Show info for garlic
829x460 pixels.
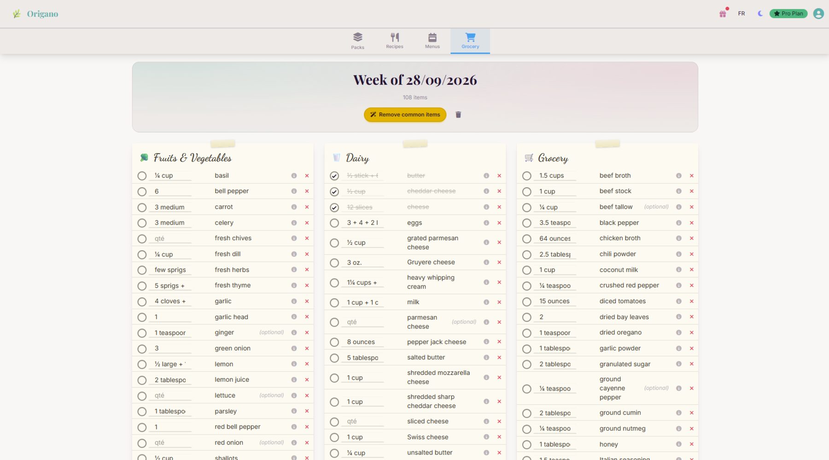tap(294, 301)
